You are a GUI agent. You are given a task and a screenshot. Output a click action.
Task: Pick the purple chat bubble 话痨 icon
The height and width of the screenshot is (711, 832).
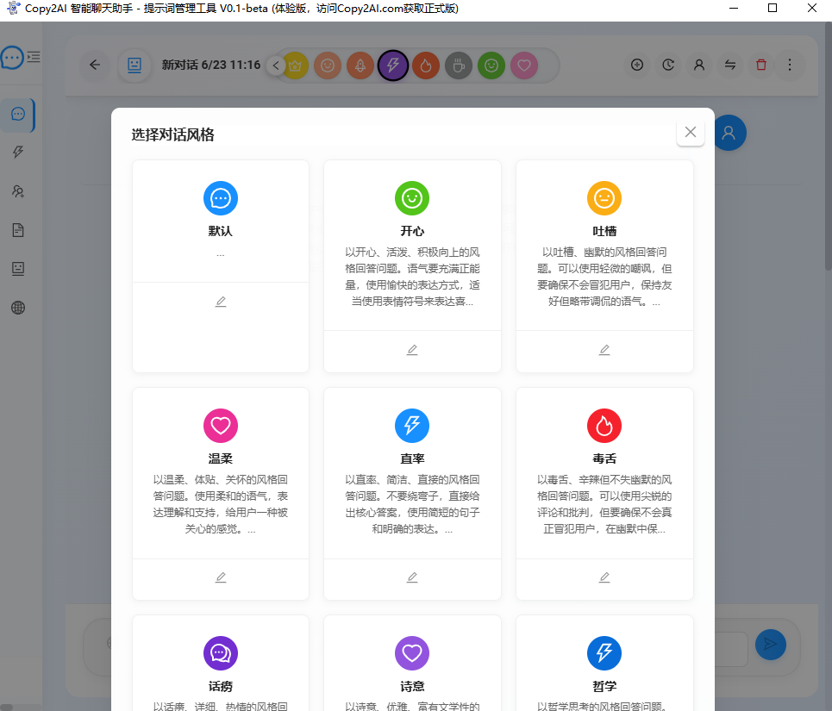coord(220,652)
